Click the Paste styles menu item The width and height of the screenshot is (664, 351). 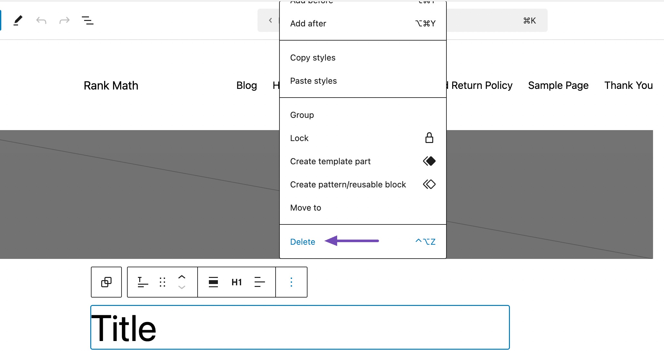[x=314, y=81]
